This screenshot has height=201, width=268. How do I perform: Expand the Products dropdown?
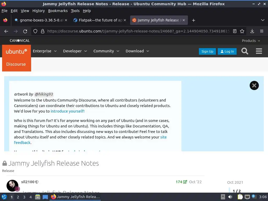[251, 41]
